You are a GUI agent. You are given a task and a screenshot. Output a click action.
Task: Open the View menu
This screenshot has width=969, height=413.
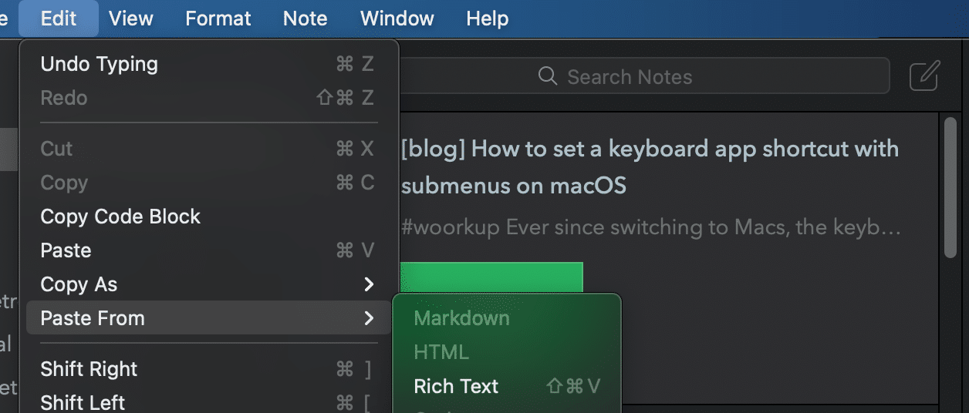pos(131,18)
